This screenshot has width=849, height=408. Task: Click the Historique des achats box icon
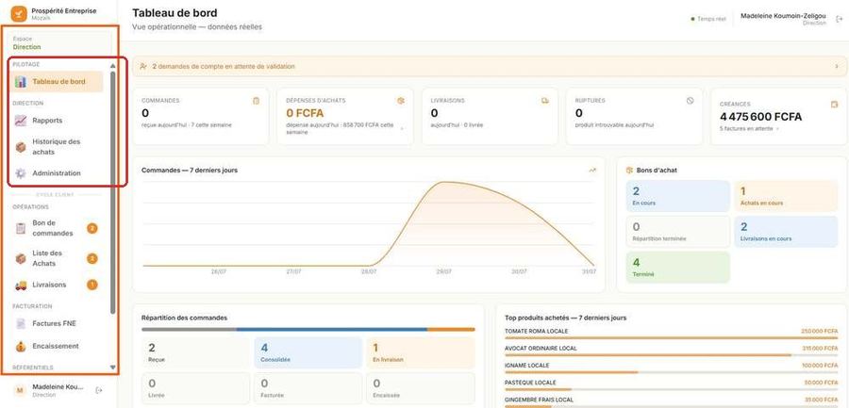click(x=21, y=147)
